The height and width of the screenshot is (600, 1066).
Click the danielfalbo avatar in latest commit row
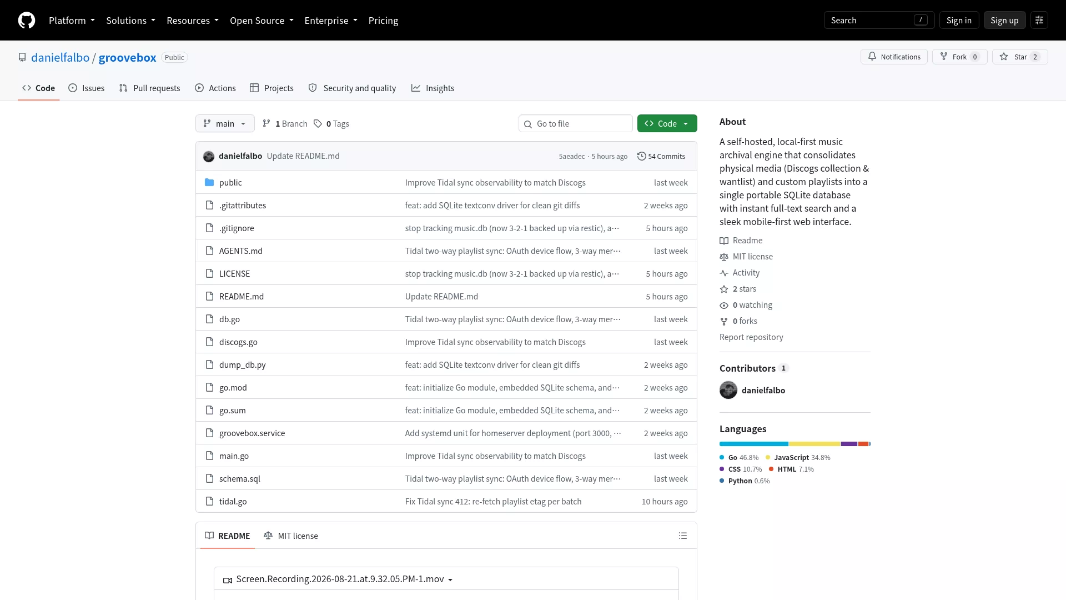(209, 157)
